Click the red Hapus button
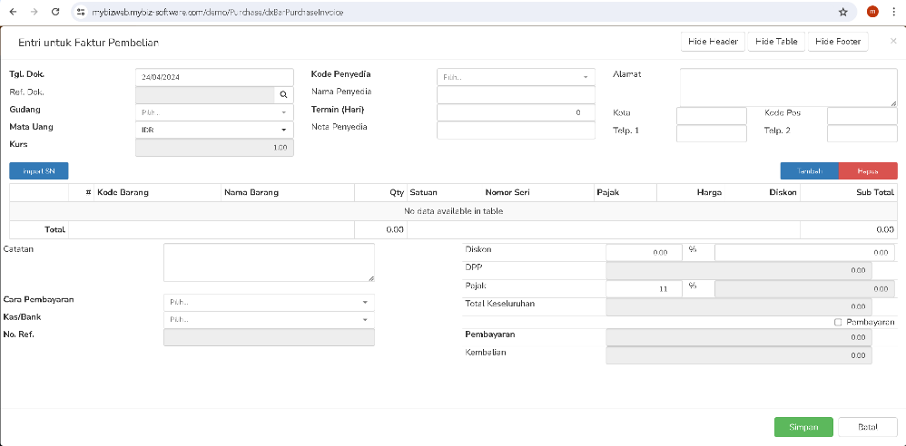The image size is (906, 446). point(868,171)
